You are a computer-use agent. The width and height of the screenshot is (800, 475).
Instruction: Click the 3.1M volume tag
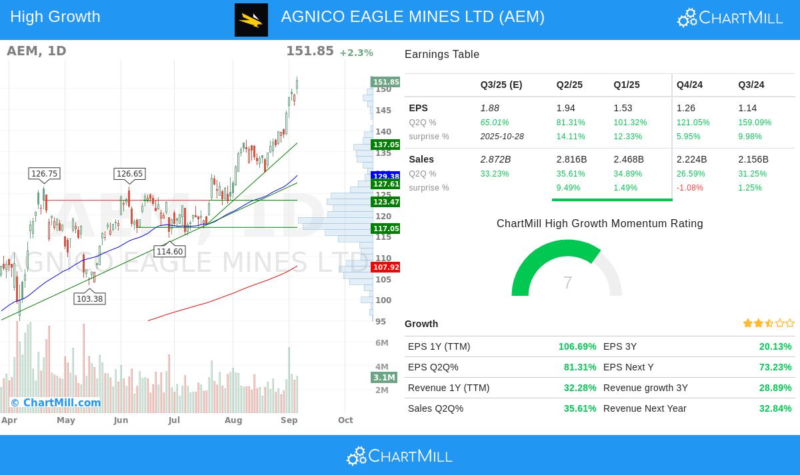pyautogui.click(x=384, y=378)
